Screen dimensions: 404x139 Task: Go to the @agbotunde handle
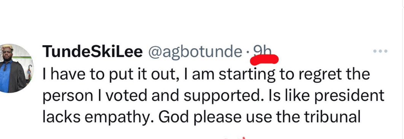click(195, 52)
